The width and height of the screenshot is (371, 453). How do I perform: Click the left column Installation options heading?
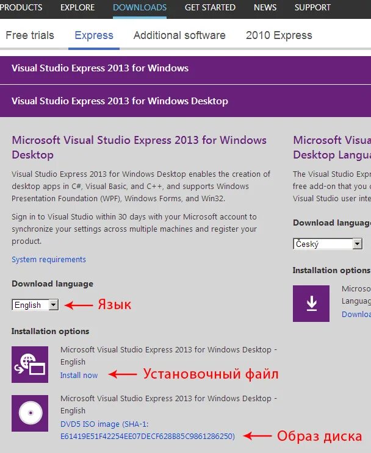tap(50, 332)
